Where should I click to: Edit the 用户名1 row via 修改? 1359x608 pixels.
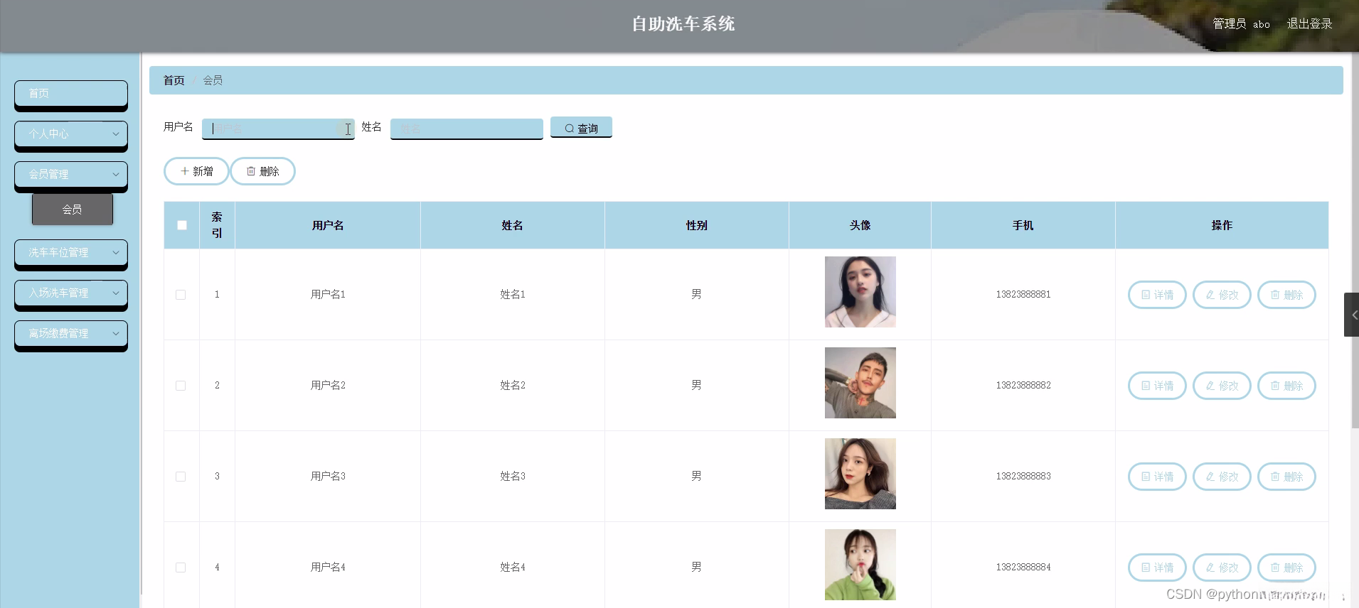click(x=1222, y=295)
